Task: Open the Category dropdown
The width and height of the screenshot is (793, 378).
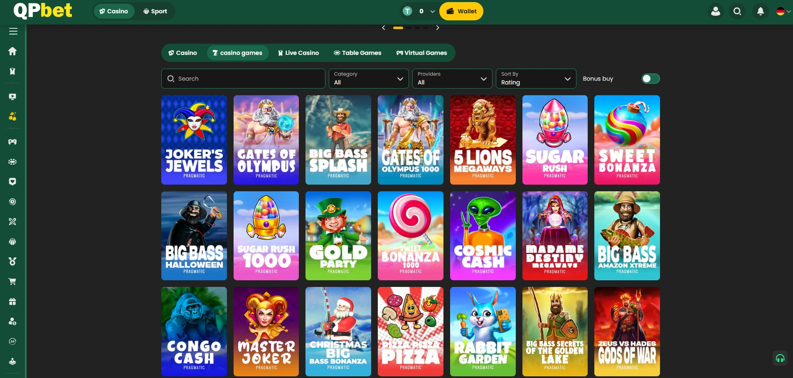Action: (368, 79)
